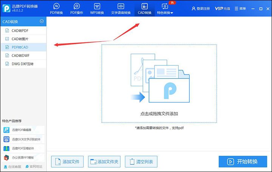Click the trash icon in 清空列表
The height and width of the screenshot is (172, 272).
[132, 161]
